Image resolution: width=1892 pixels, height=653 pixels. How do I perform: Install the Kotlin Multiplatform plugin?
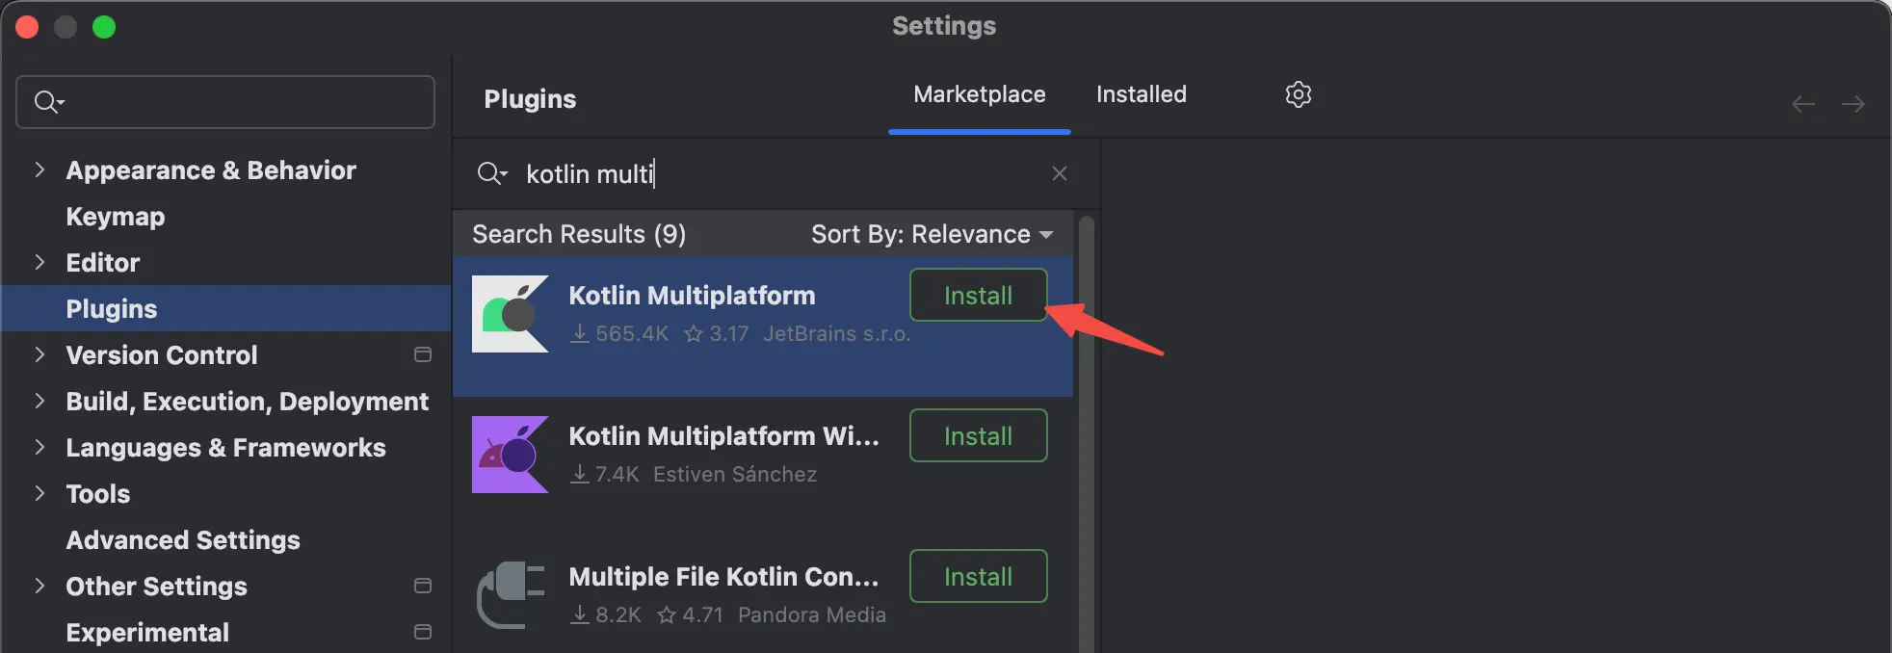(x=978, y=296)
